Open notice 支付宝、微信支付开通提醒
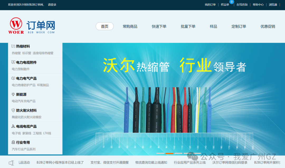 tap(110, 162)
